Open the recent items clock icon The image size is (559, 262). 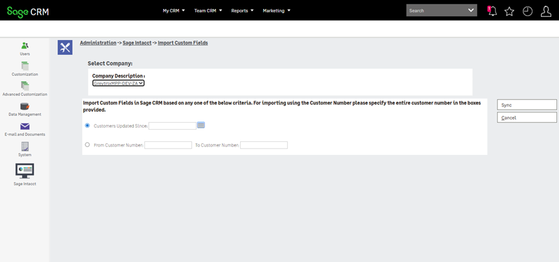pyautogui.click(x=527, y=11)
